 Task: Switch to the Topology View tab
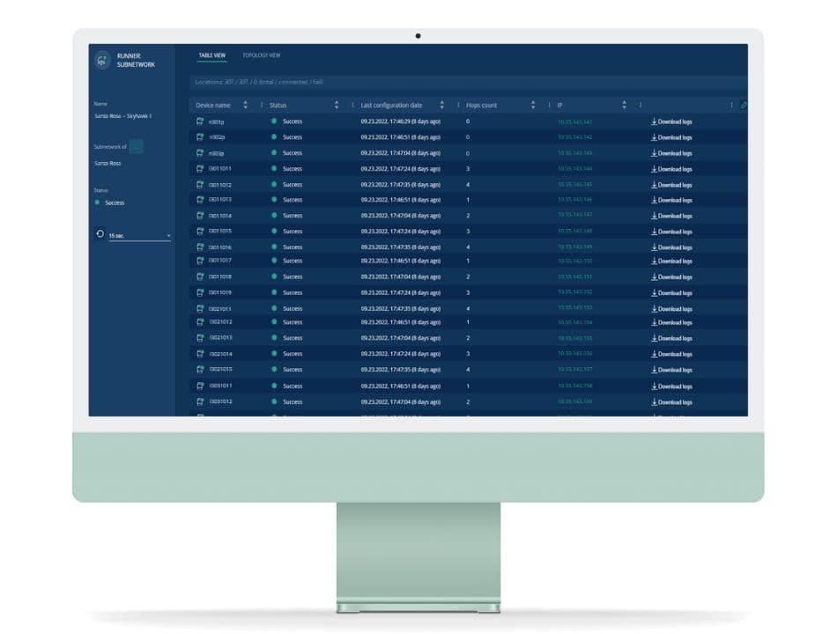pos(261,55)
